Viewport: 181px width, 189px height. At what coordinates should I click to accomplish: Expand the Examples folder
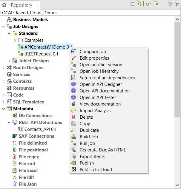pos(15,40)
